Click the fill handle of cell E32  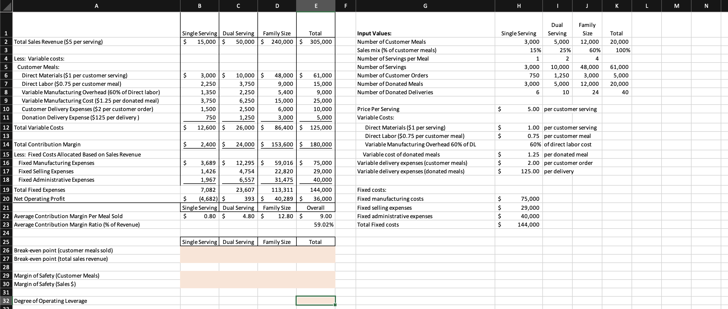pos(335,305)
